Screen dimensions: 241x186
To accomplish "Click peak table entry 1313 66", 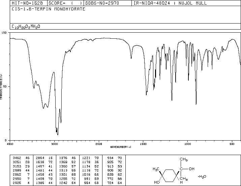I will point(67,170).
